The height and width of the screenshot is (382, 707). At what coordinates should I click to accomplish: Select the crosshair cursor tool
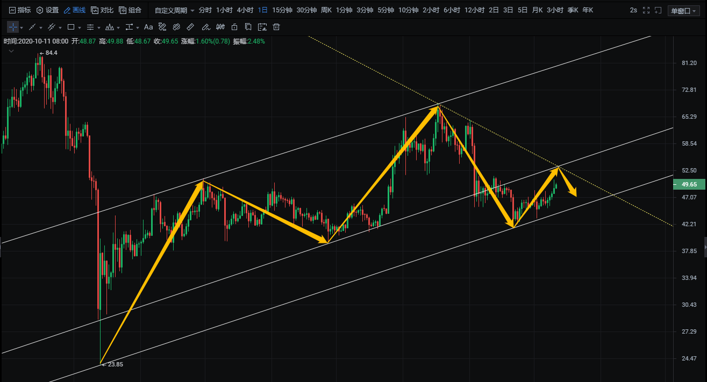12,27
